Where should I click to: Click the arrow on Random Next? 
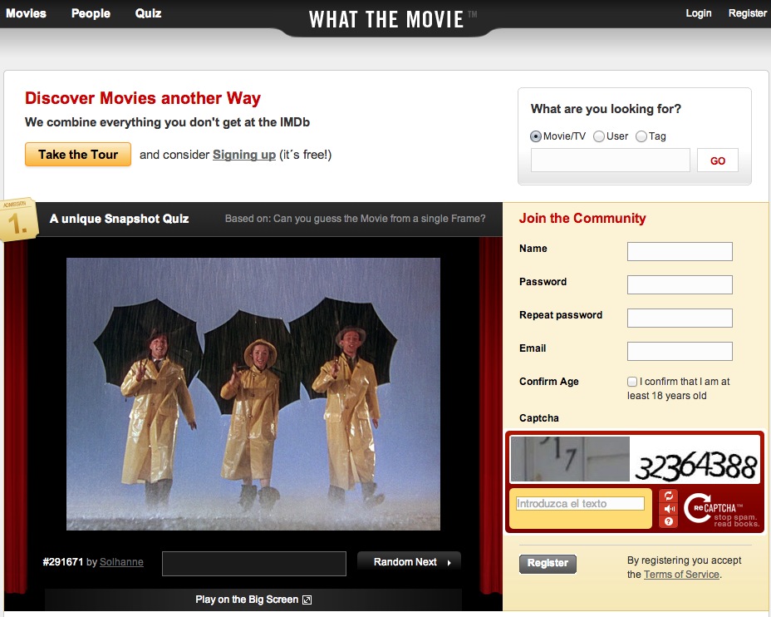[449, 563]
